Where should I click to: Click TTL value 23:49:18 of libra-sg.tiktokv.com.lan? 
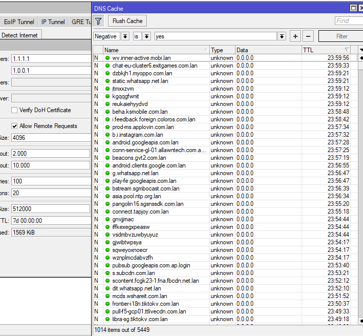click(338, 319)
